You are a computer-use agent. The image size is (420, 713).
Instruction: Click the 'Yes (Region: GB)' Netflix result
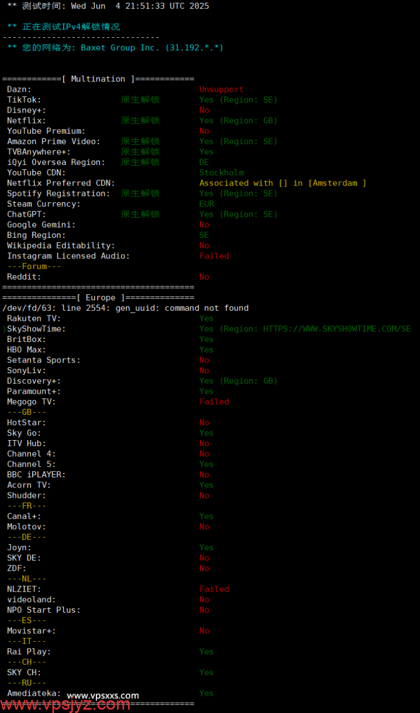(238, 120)
